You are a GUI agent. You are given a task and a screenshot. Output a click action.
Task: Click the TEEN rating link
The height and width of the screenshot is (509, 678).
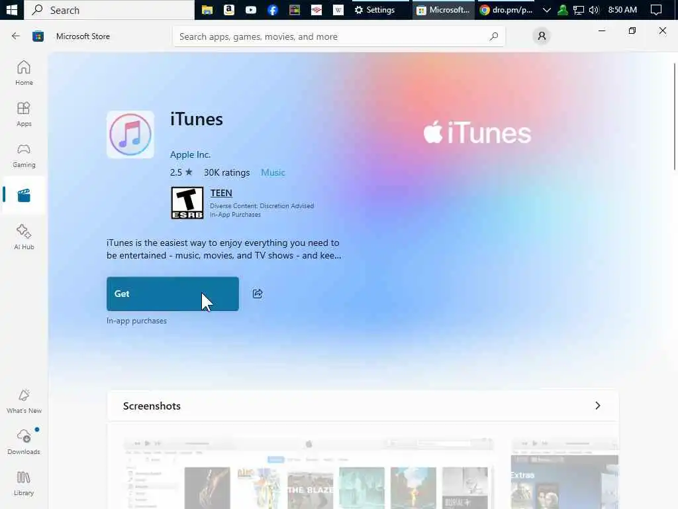click(x=221, y=193)
